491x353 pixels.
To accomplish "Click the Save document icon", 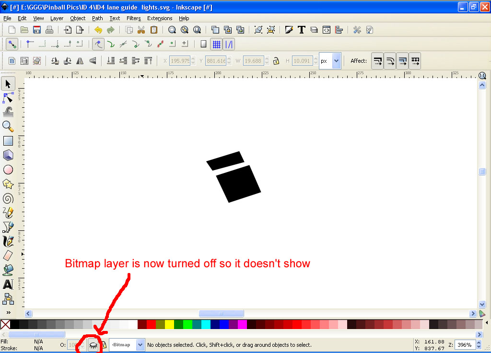I will pos(37,30).
